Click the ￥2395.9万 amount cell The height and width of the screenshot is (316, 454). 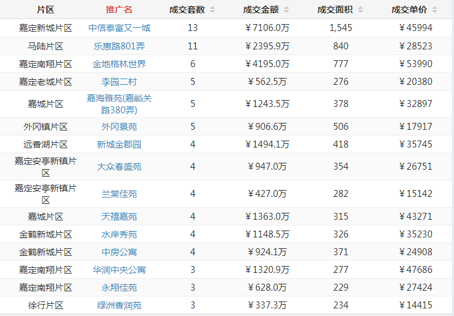(267, 46)
